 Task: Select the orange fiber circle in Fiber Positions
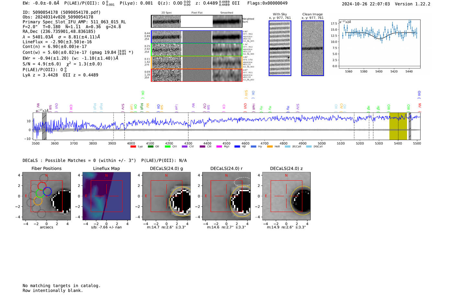[38, 201]
